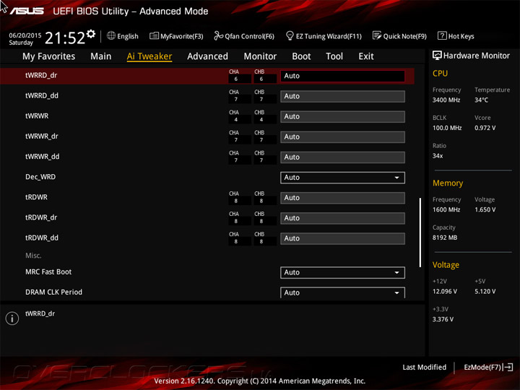Viewport: 520px width, 390px height.
Task: Click the tWRWR_dr Auto field
Action: pyautogui.click(x=342, y=137)
